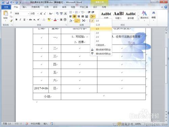Screen dimensions: 169x127
Task: Click the Enclose Characters circle icon
Action: 65,20
